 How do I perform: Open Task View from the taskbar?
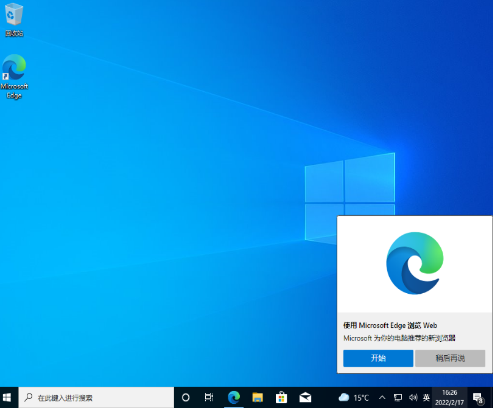click(x=209, y=398)
